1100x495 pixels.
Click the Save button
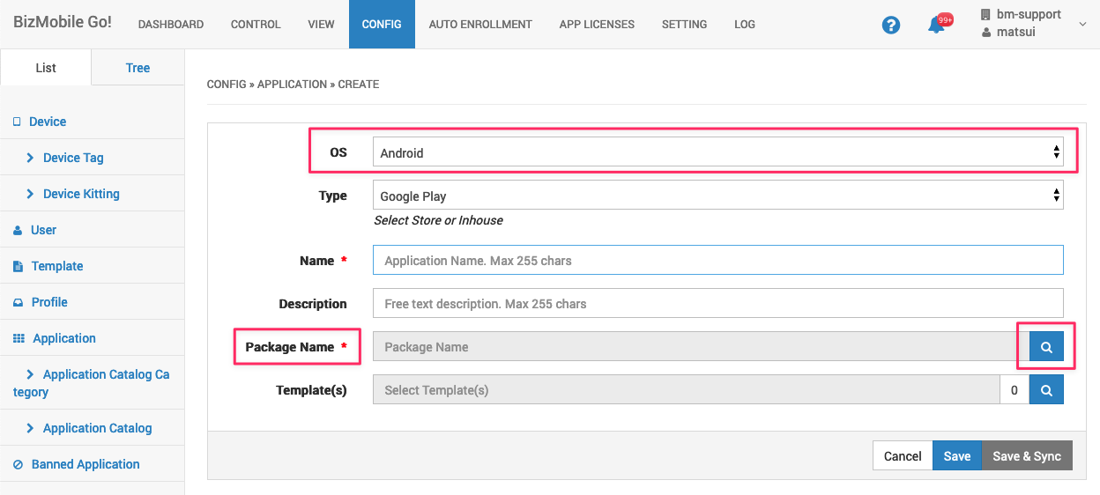pyautogui.click(x=956, y=456)
